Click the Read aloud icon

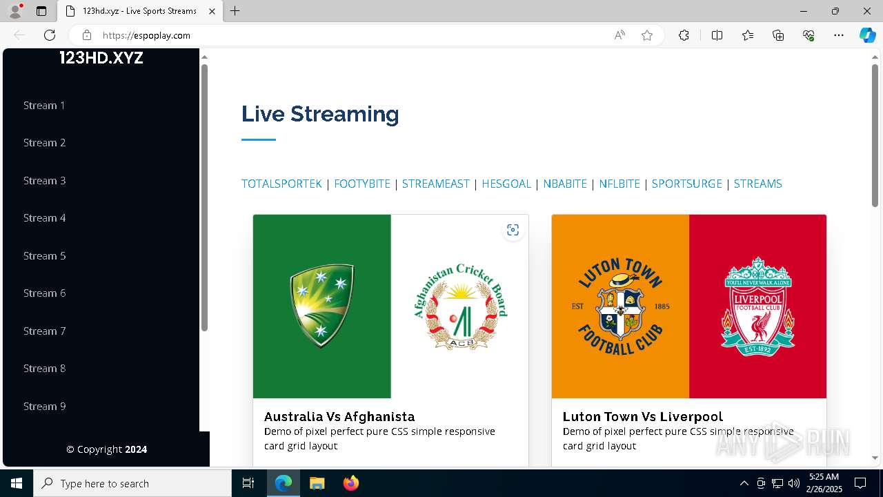pyautogui.click(x=619, y=35)
